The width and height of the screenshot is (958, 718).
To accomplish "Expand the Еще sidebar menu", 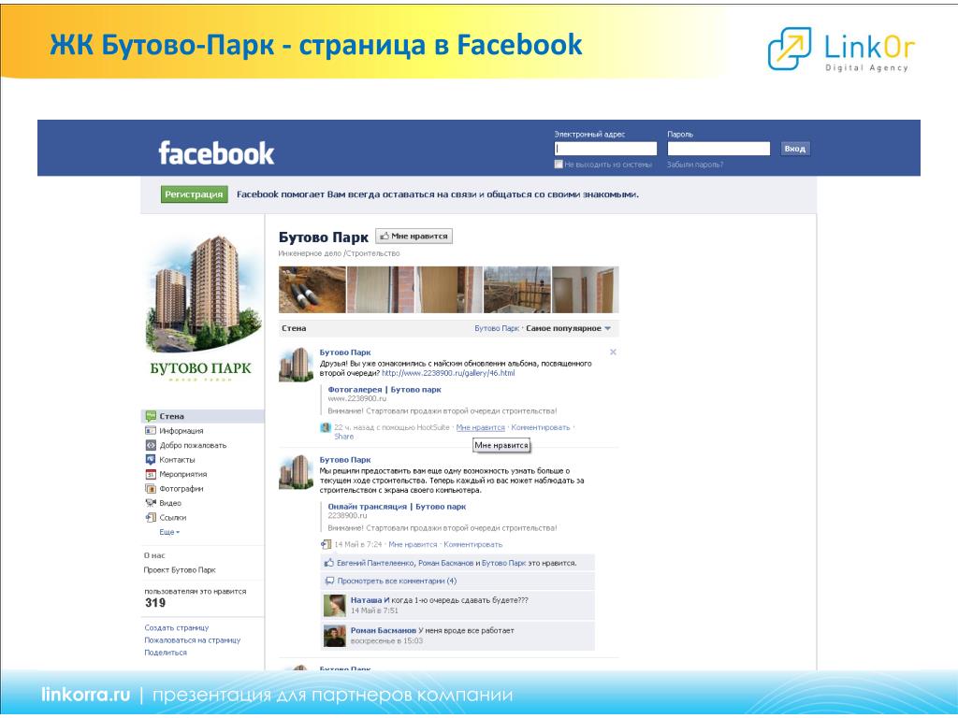I will click(169, 532).
